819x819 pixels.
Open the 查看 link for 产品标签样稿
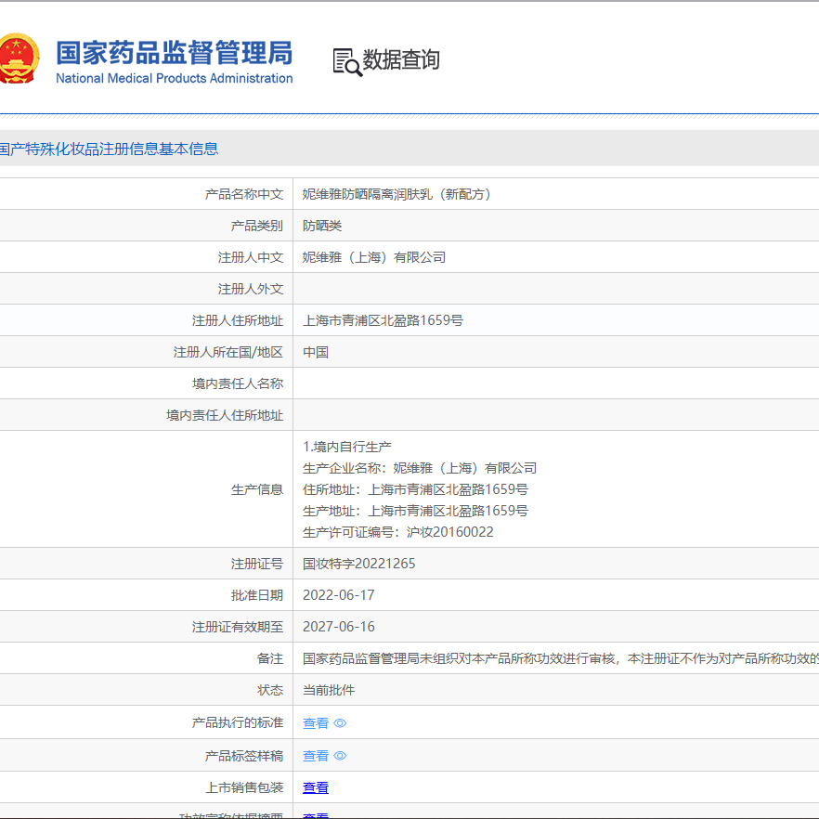[x=316, y=756]
